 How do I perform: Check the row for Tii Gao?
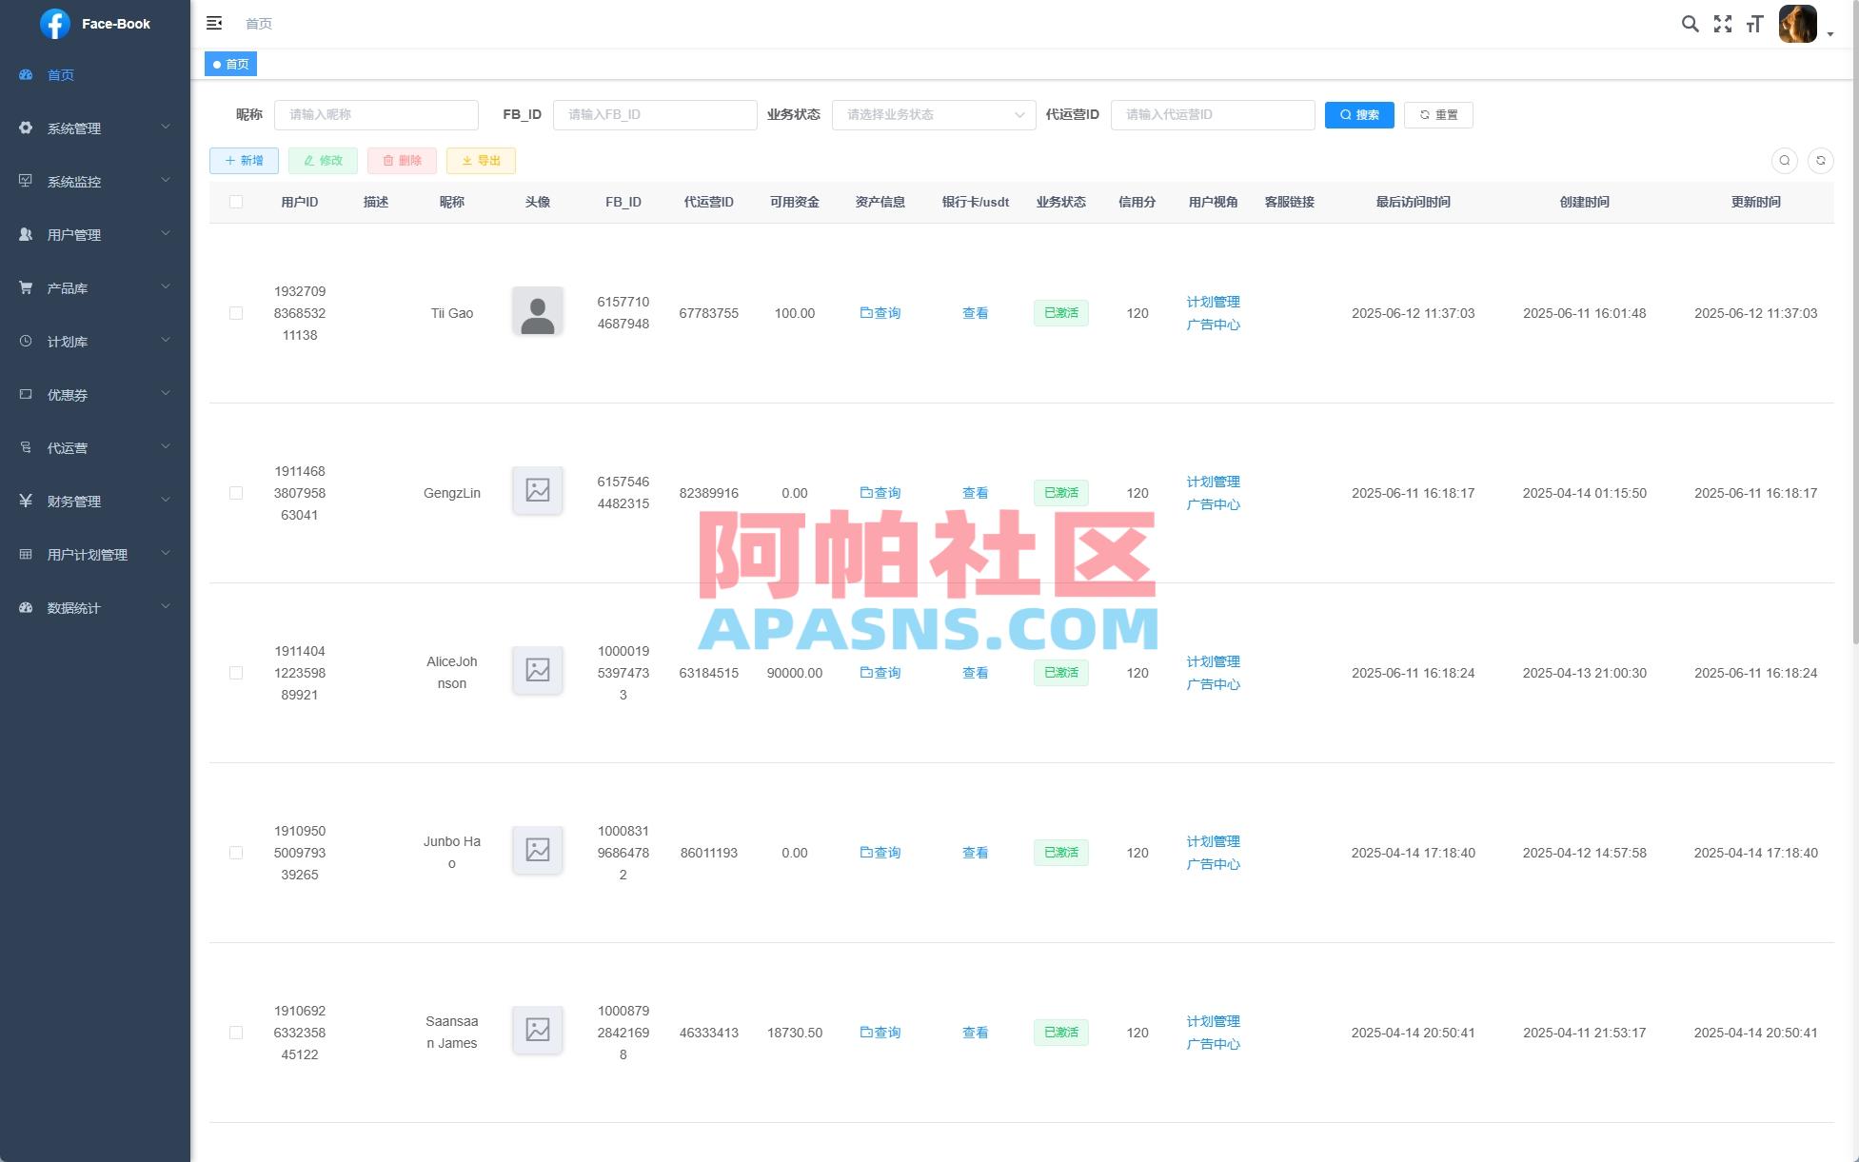[x=236, y=313]
